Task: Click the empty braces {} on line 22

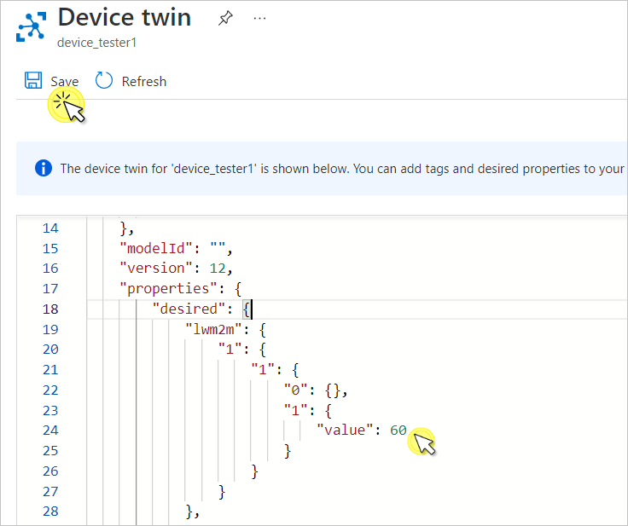Action: point(333,390)
